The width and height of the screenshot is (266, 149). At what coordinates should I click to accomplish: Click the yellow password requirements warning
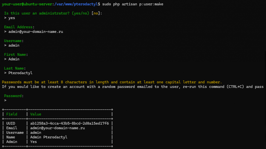pyautogui.click(x=112, y=82)
